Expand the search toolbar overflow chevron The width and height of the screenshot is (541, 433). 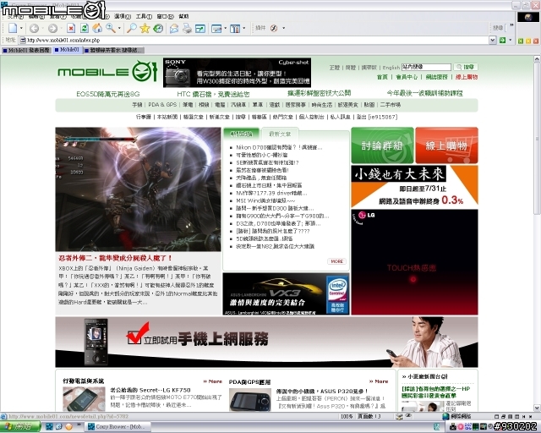click(x=511, y=25)
